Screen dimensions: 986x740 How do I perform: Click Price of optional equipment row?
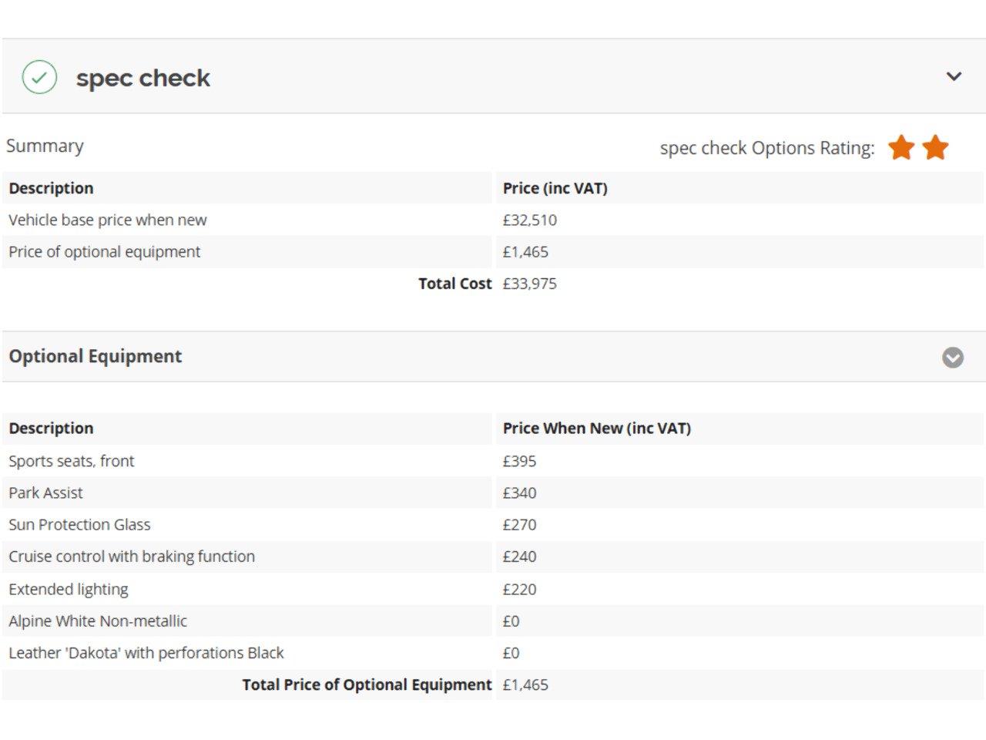click(x=493, y=252)
